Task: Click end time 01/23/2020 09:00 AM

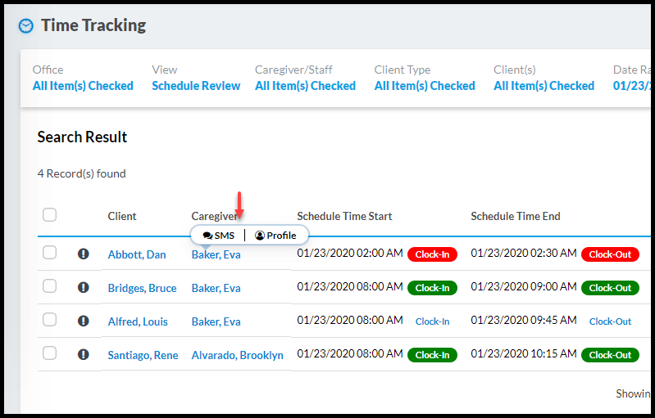Action: click(x=524, y=287)
